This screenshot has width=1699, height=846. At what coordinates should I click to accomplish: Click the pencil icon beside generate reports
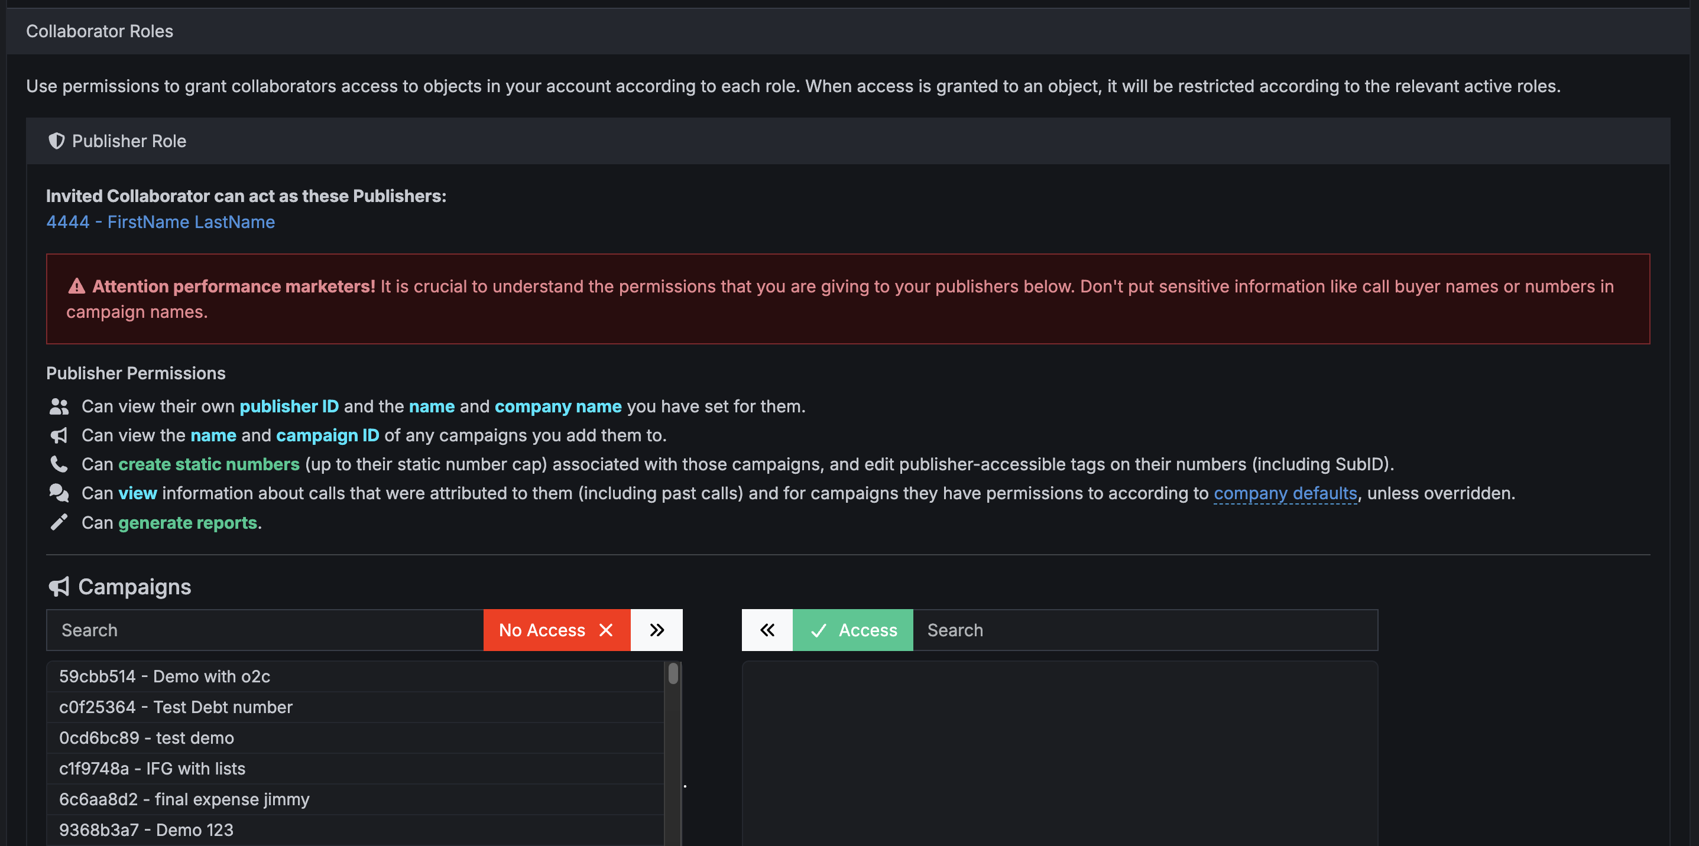click(59, 522)
